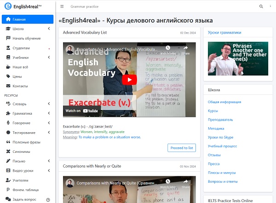Viewport: 276px width, 203px height.
Task: Click the flag icon for Начать обучение
Action: (x=8, y=38)
